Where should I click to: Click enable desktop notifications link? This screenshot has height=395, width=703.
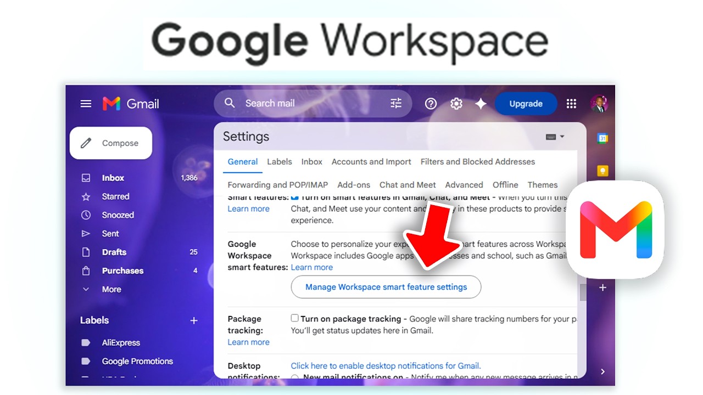click(x=386, y=366)
